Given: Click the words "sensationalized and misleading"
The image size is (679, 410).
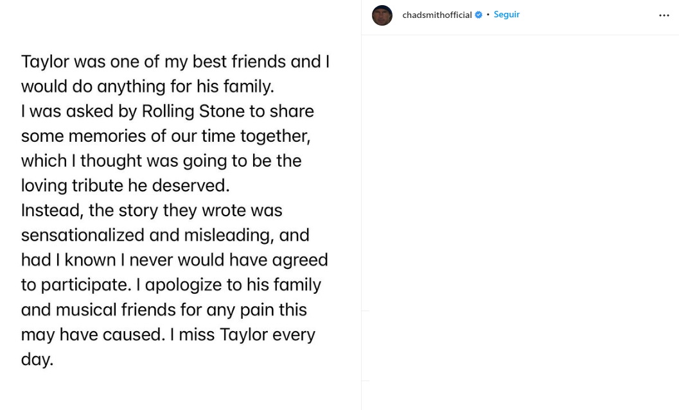Looking at the screenshot, I should tap(146, 235).
